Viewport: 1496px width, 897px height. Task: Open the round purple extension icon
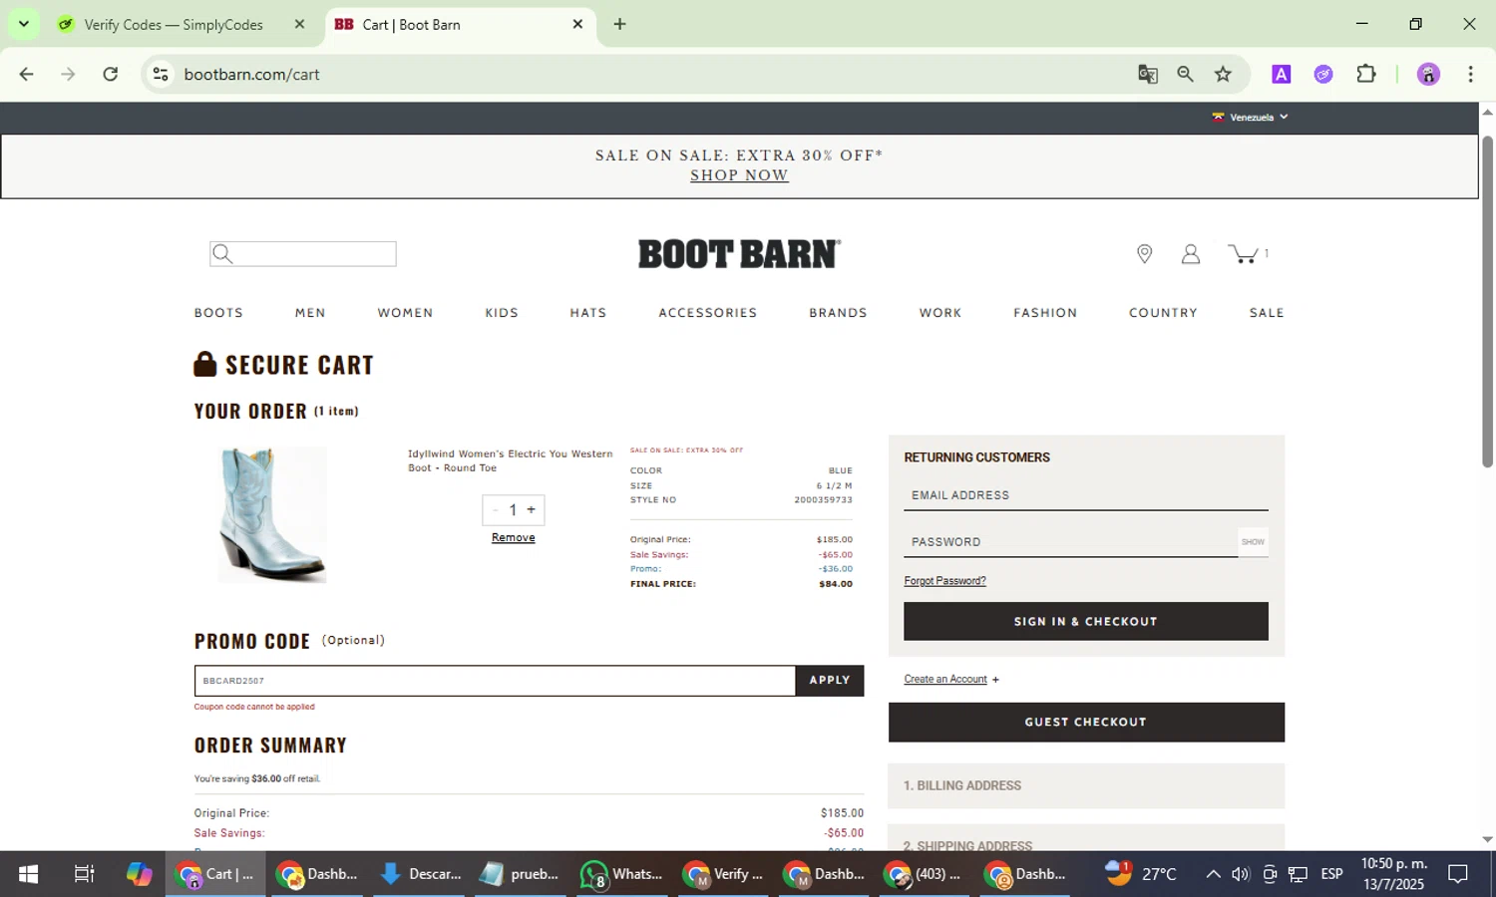click(1323, 74)
